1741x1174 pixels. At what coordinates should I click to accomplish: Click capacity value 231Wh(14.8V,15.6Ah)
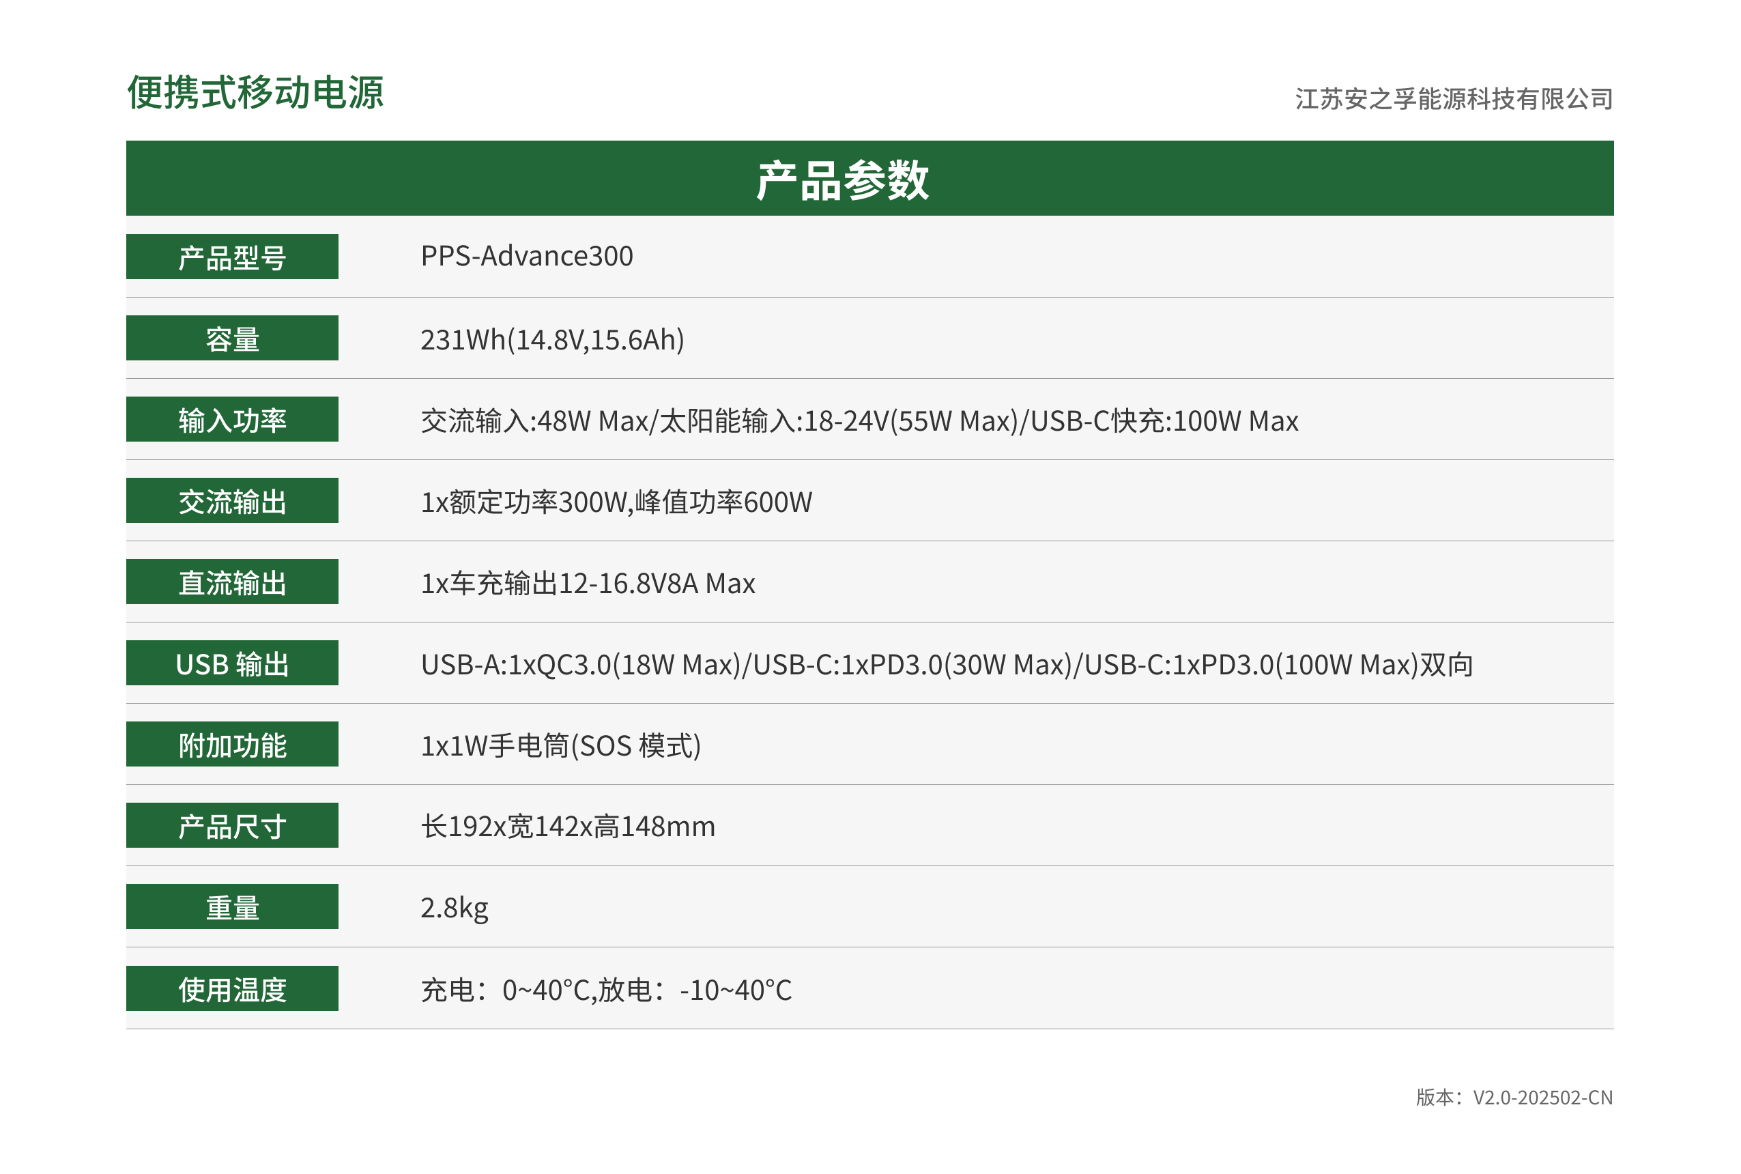tap(552, 340)
